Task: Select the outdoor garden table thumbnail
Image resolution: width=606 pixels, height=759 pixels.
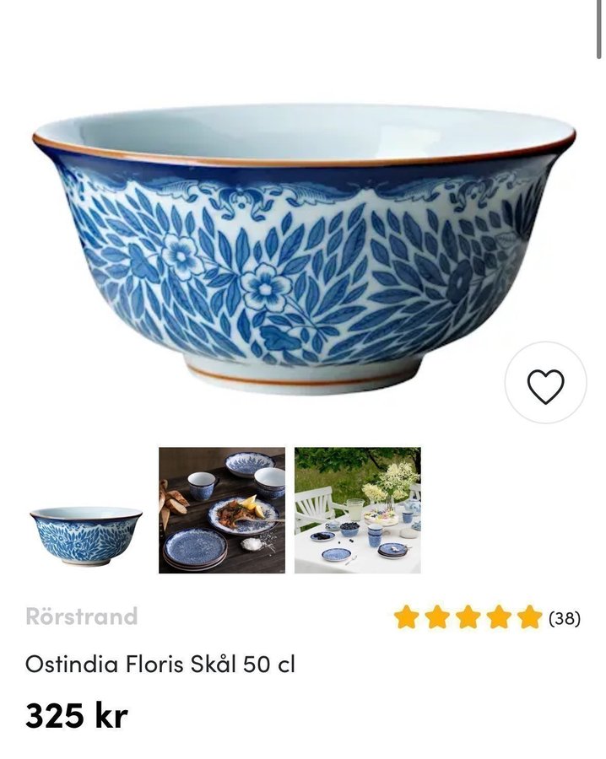Action: 358,510
